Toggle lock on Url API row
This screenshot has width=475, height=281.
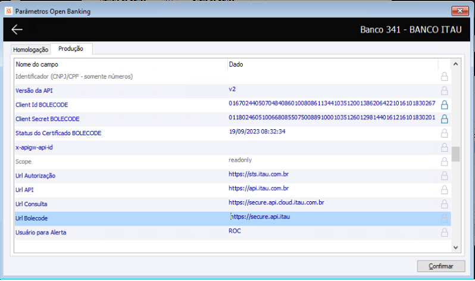(x=444, y=190)
